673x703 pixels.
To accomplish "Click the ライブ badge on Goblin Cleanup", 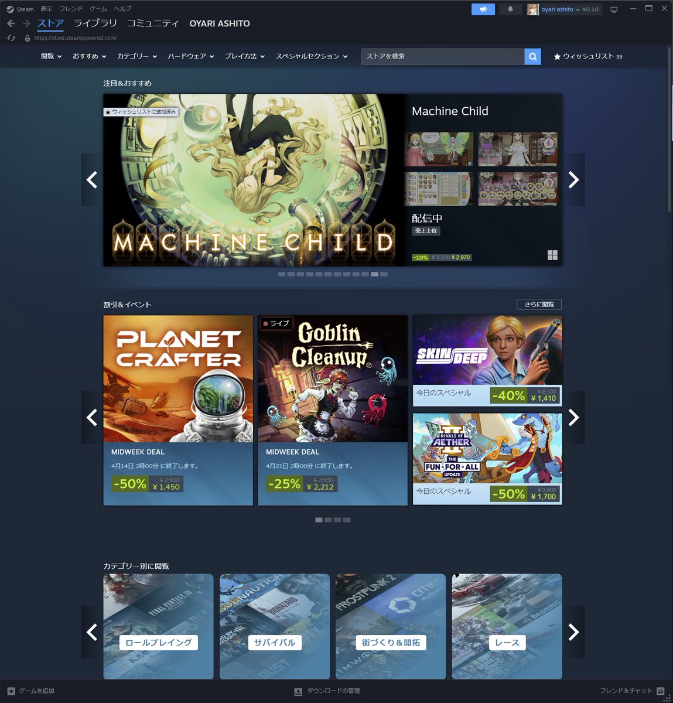I will point(276,323).
